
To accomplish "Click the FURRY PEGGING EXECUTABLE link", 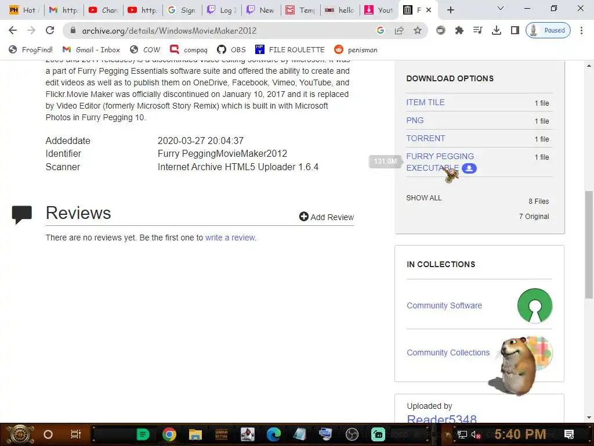I will tap(440, 162).
